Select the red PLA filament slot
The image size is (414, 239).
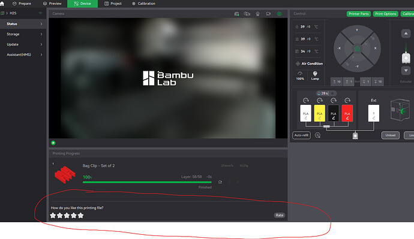click(x=347, y=113)
